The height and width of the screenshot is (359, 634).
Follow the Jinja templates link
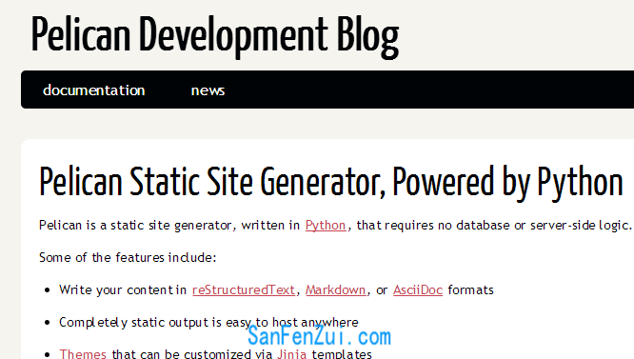coord(291,353)
